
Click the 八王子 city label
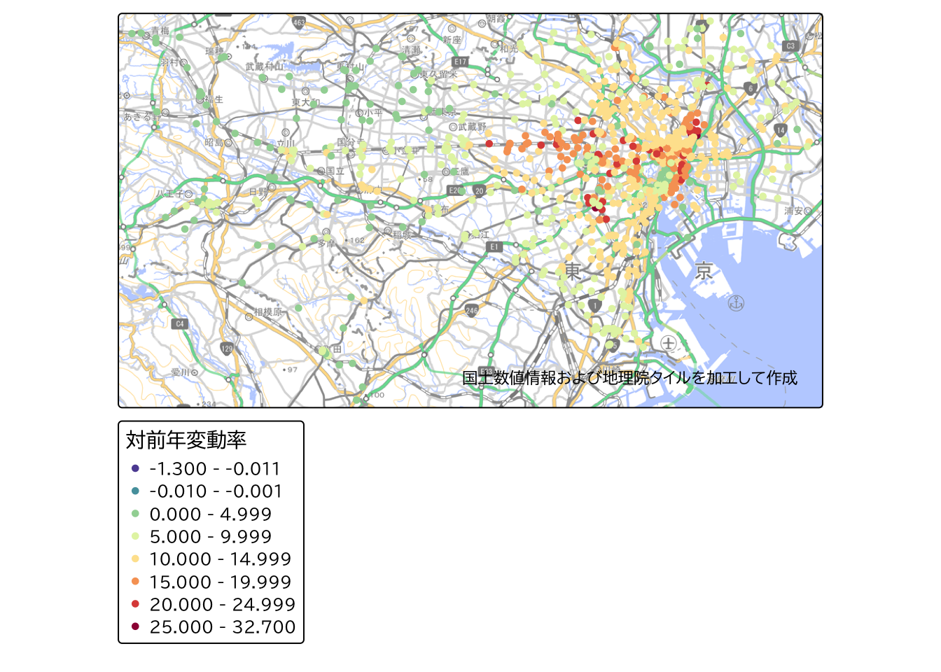coord(169,194)
